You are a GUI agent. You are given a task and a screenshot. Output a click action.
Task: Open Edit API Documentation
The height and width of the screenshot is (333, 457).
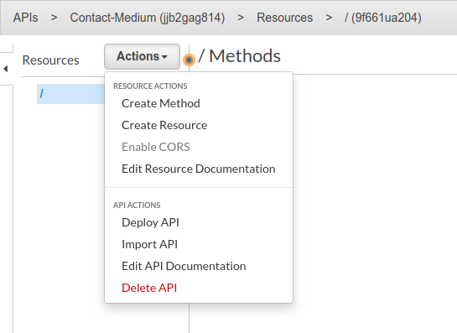(184, 266)
